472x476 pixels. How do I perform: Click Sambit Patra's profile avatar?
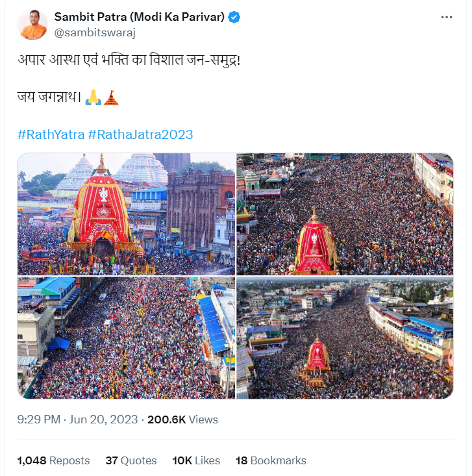coord(32,24)
